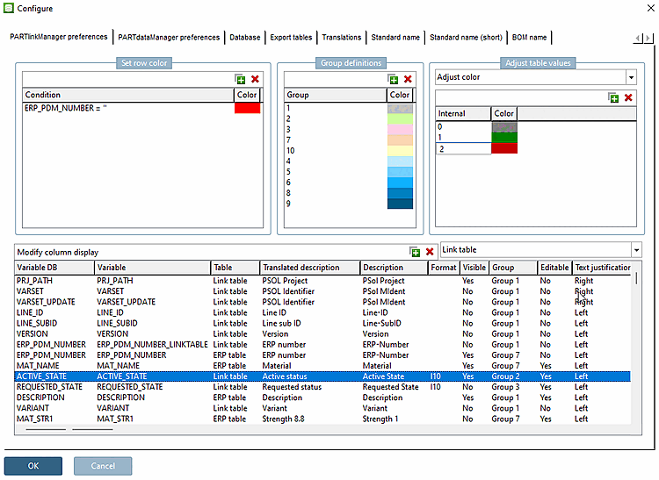Screen dimensions: 659x480
Task: Click red delete icon in Adjust table values
Action: (628, 98)
